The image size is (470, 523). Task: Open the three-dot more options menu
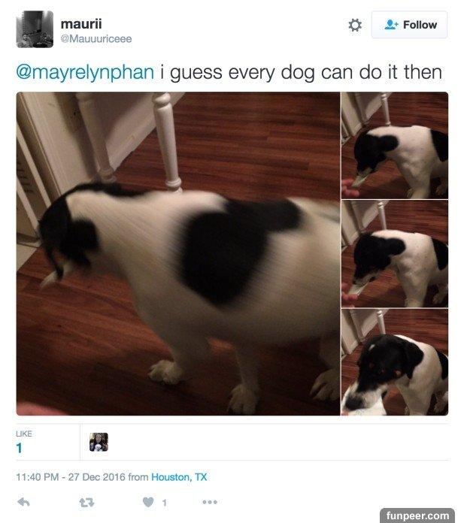coord(210,502)
